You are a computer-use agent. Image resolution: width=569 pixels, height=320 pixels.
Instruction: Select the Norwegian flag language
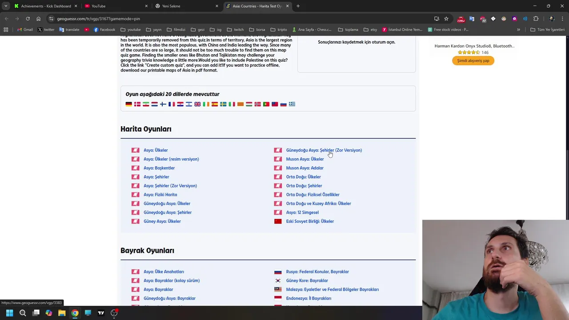[x=257, y=104]
